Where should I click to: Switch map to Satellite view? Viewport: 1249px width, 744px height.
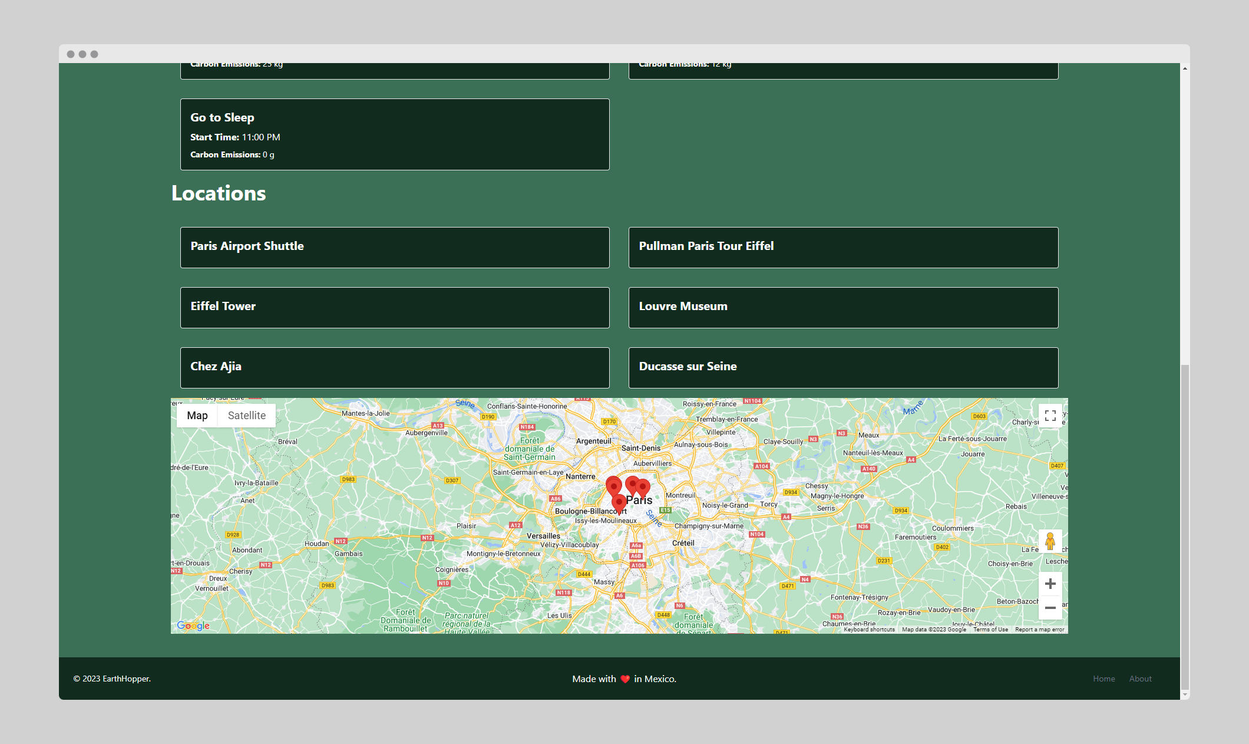pos(246,416)
